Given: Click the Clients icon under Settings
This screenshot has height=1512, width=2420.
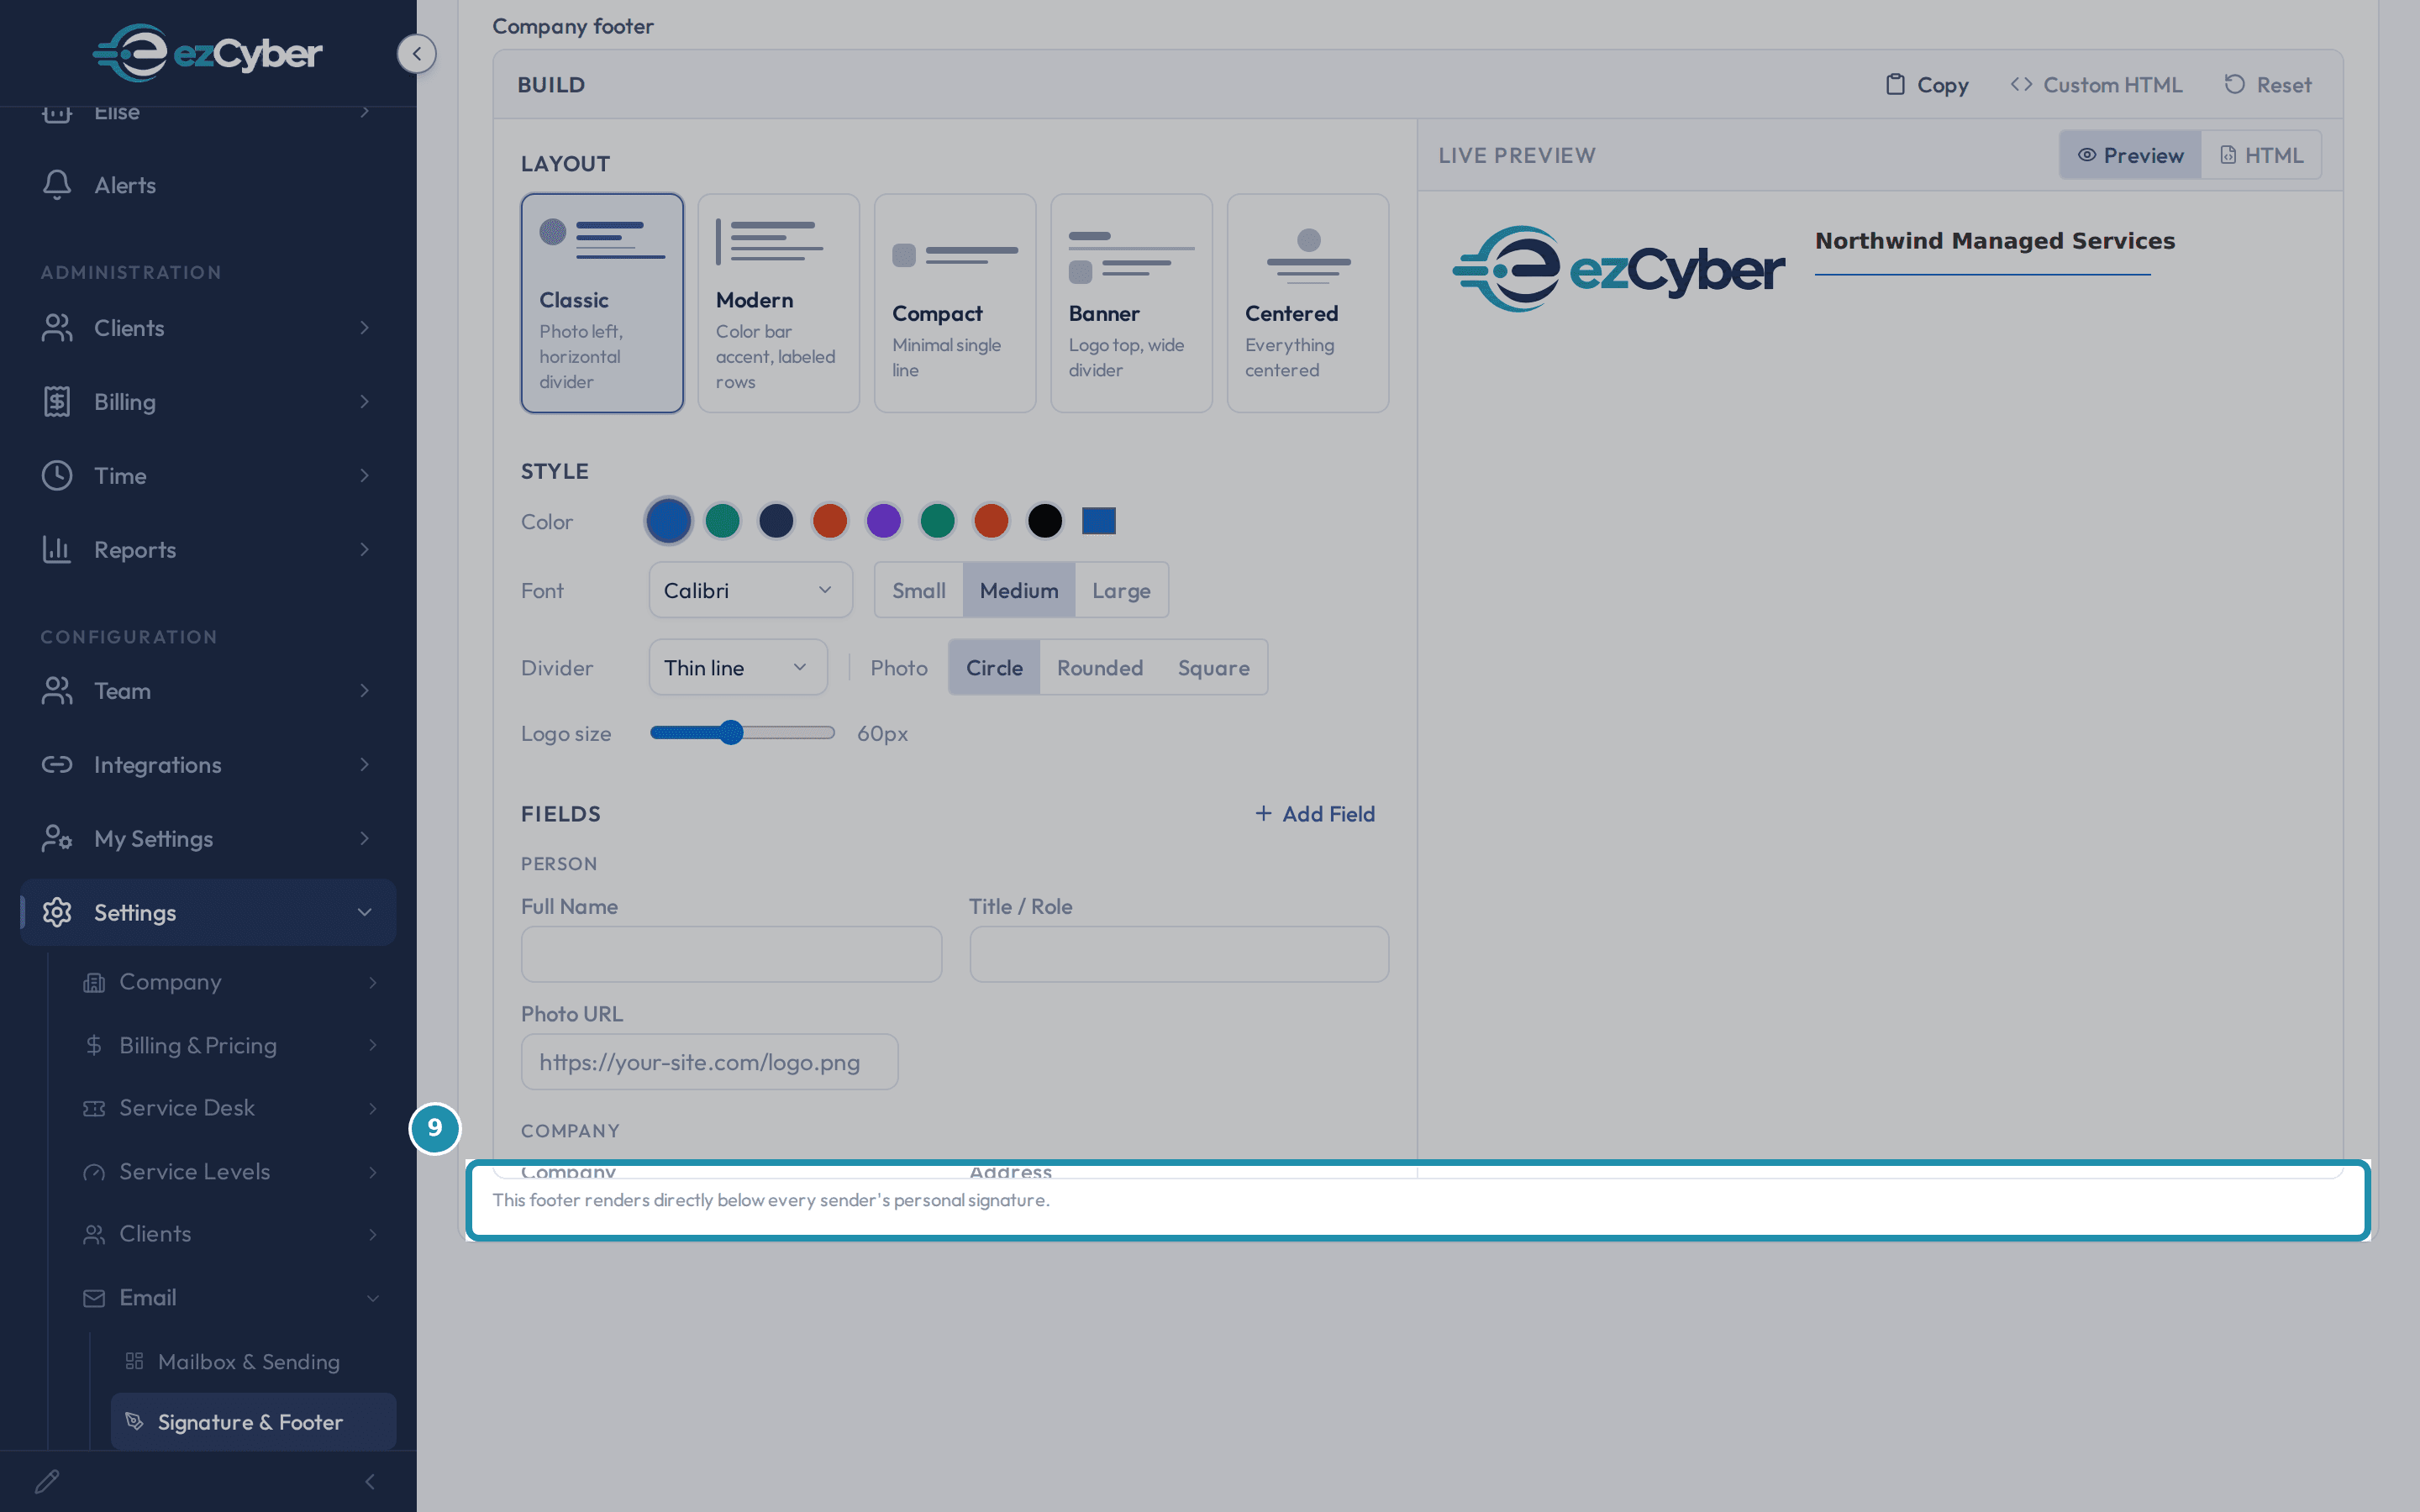Looking at the screenshot, I should (94, 1235).
